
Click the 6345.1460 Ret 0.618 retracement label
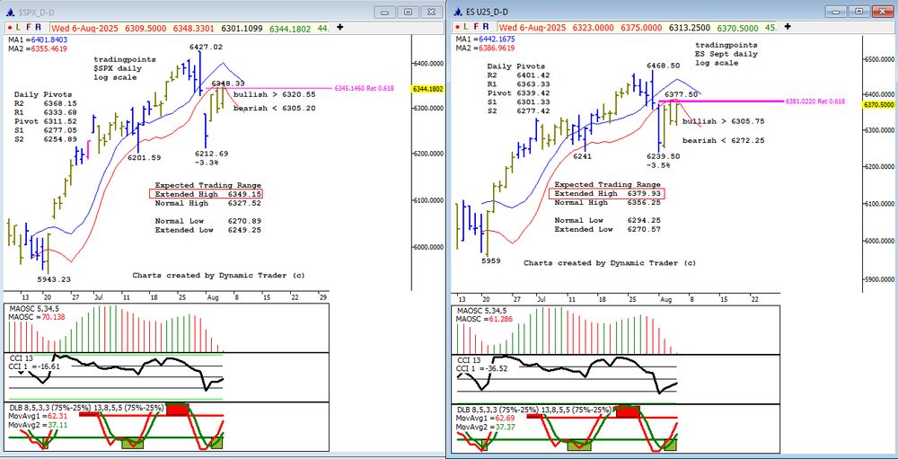tap(365, 88)
